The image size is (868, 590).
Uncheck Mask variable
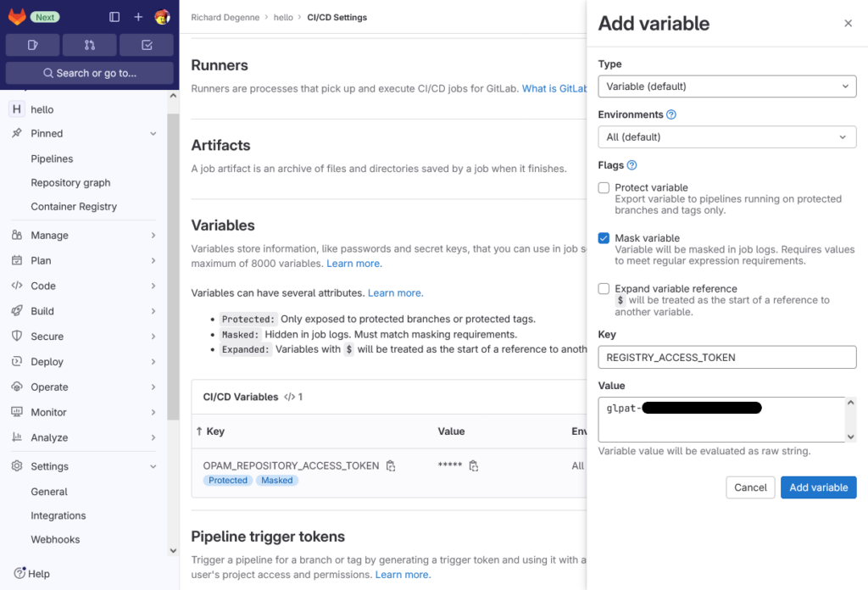604,238
